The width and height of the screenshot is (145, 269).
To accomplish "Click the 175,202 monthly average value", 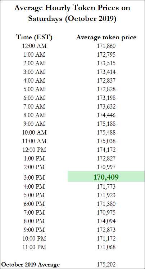I will [106, 264].
